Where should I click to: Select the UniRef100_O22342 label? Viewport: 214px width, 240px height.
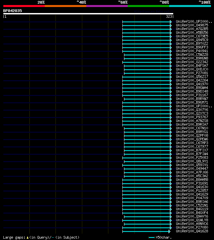click(192, 62)
